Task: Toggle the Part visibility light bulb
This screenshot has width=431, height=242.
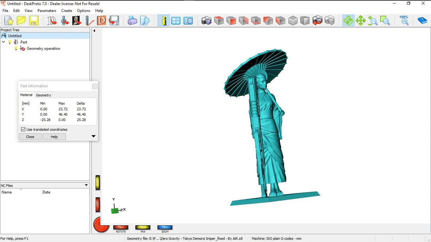Action: click(10, 42)
